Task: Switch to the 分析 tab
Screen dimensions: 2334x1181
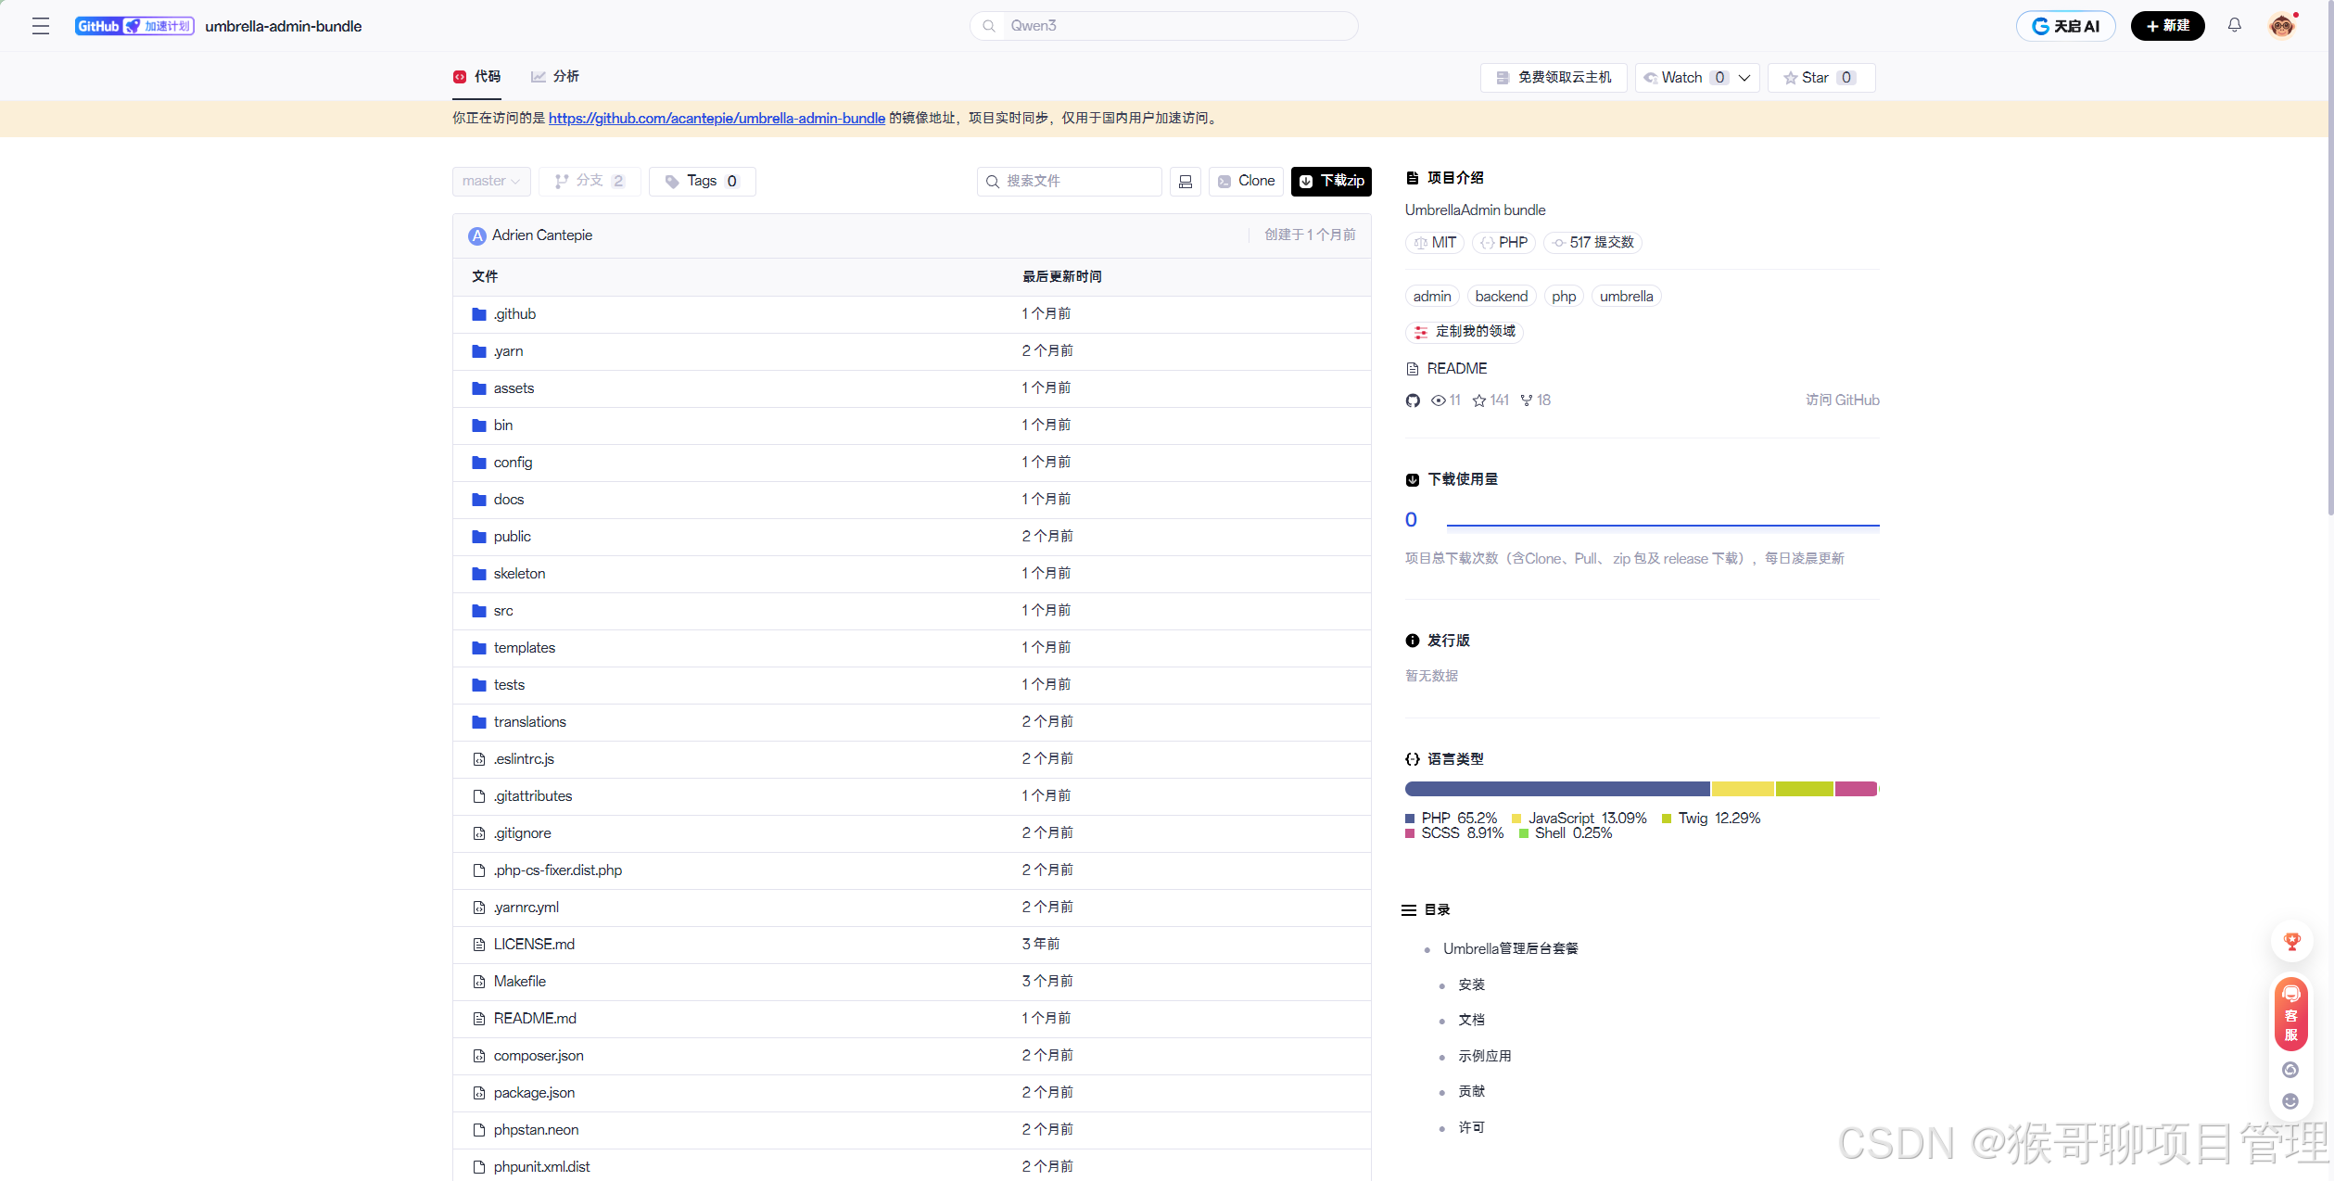Action: (555, 77)
